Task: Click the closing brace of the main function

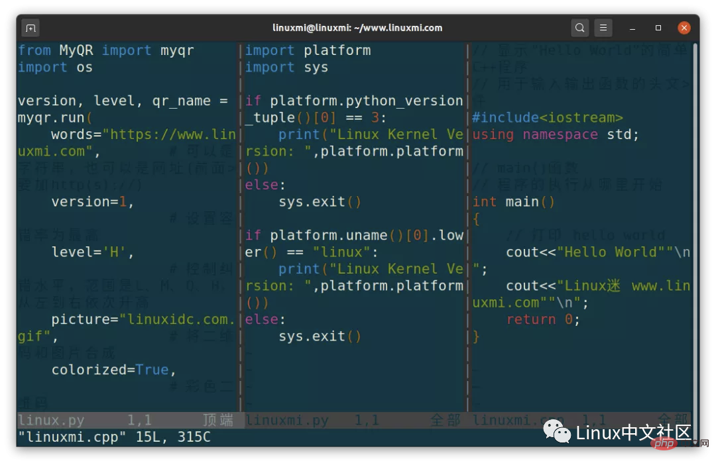Action: pos(476,336)
